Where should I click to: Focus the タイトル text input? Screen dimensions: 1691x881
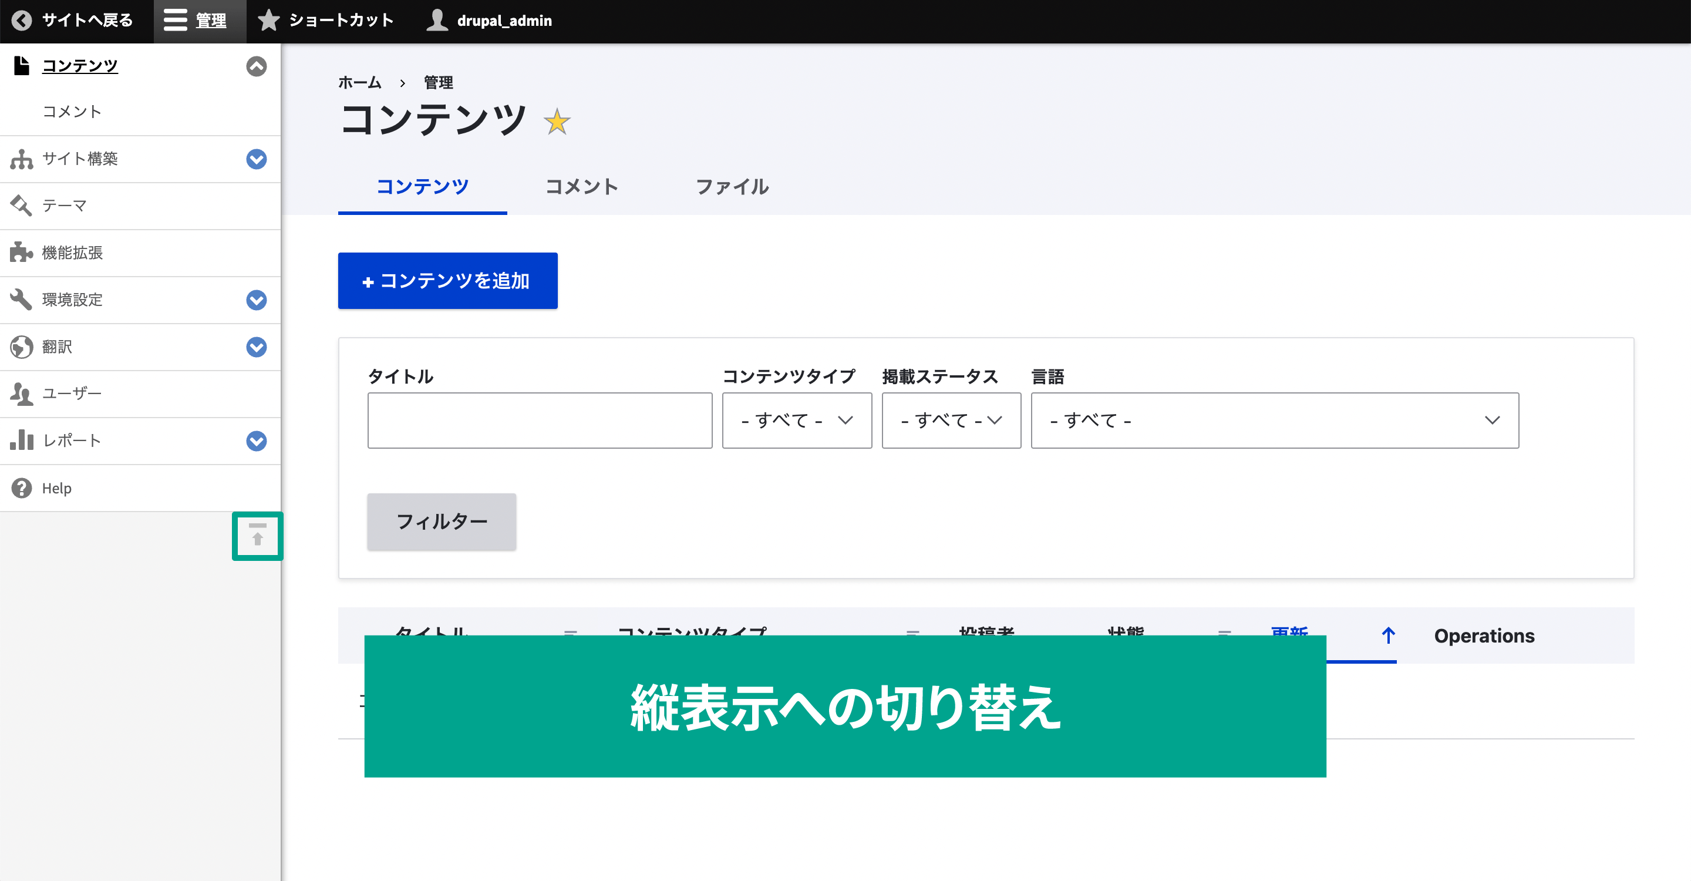tap(540, 421)
